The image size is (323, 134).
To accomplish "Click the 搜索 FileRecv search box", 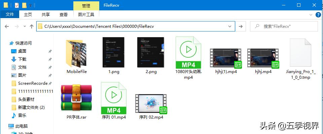I will point(286,26).
